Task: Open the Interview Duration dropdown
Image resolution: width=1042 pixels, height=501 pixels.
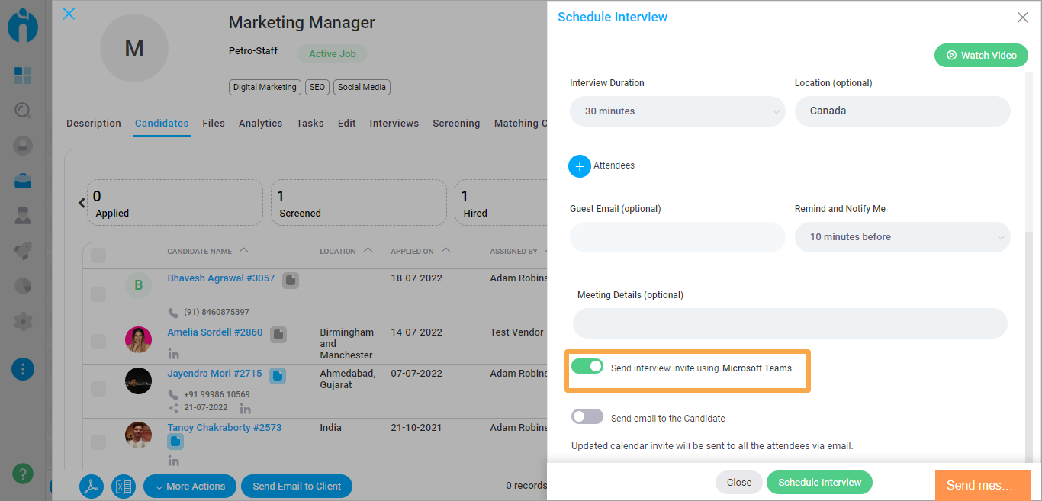Action: 677,111
